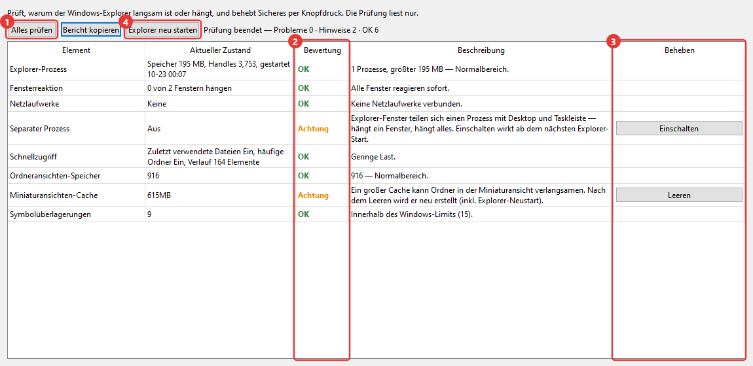Click the 'Keine' state cell
The image size is (753, 366).
click(x=220, y=104)
